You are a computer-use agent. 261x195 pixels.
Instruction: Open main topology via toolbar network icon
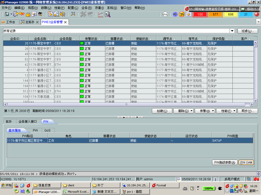point(73,14)
